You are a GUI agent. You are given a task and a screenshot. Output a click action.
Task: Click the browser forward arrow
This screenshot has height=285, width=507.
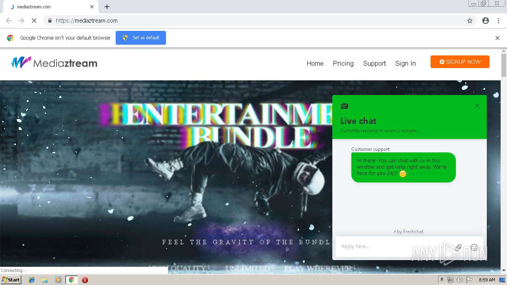click(x=21, y=21)
